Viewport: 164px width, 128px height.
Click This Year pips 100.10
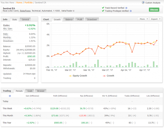pos(84,123)
